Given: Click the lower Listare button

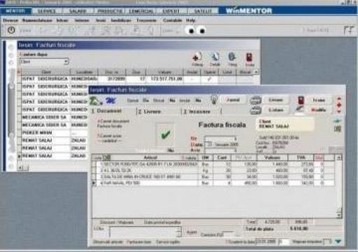Looking at the screenshot, I should [275, 110].
